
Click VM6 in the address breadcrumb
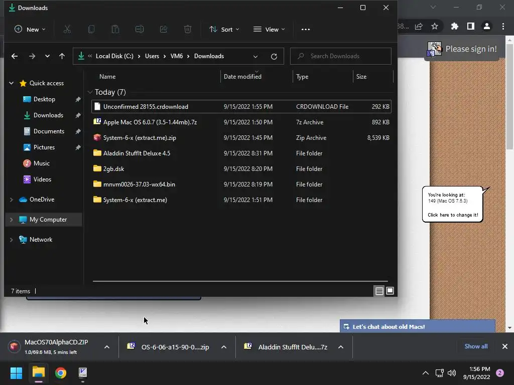click(176, 56)
